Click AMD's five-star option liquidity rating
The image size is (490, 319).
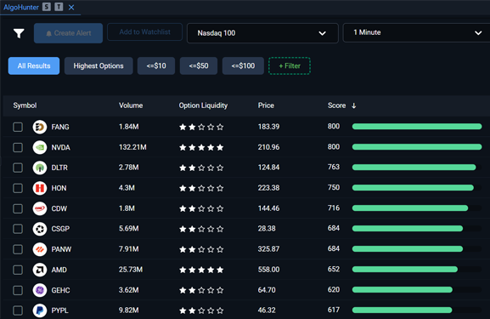(x=201, y=270)
